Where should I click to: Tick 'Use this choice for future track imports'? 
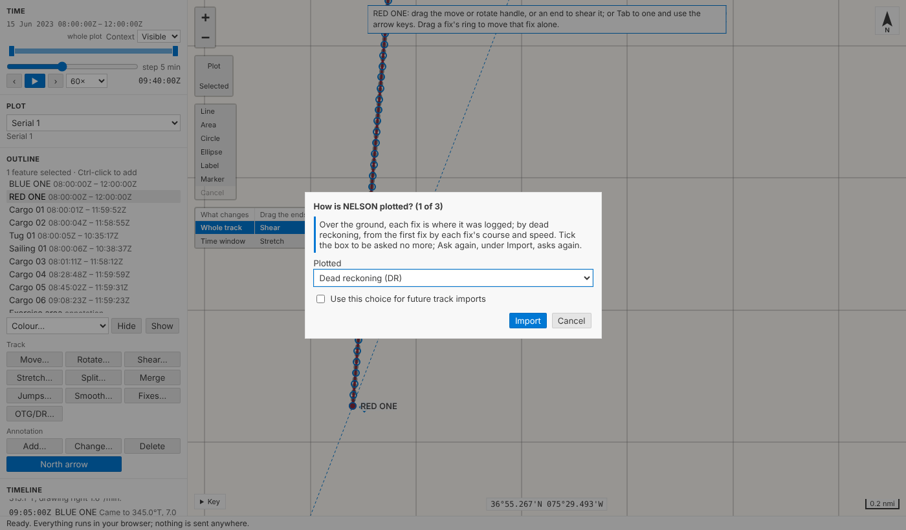coord(320,299)
